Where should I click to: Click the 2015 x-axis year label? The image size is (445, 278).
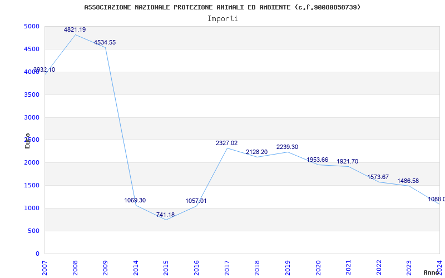(x=166, y=268)
